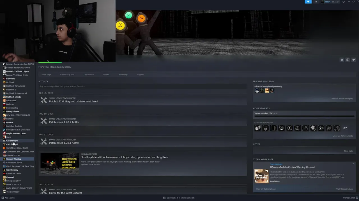Open the Support tab
The height and width of the screenshot is (201, 359).
click(x=140, y=75)
